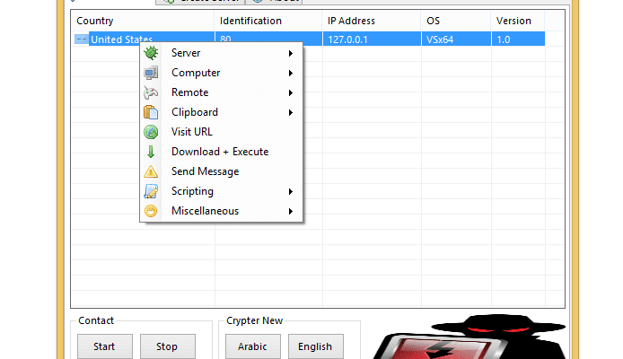The width and height of the screenshot is (623, 359).
Task: Click the globe icon beside Visit URL
Action: click(152, 132)
